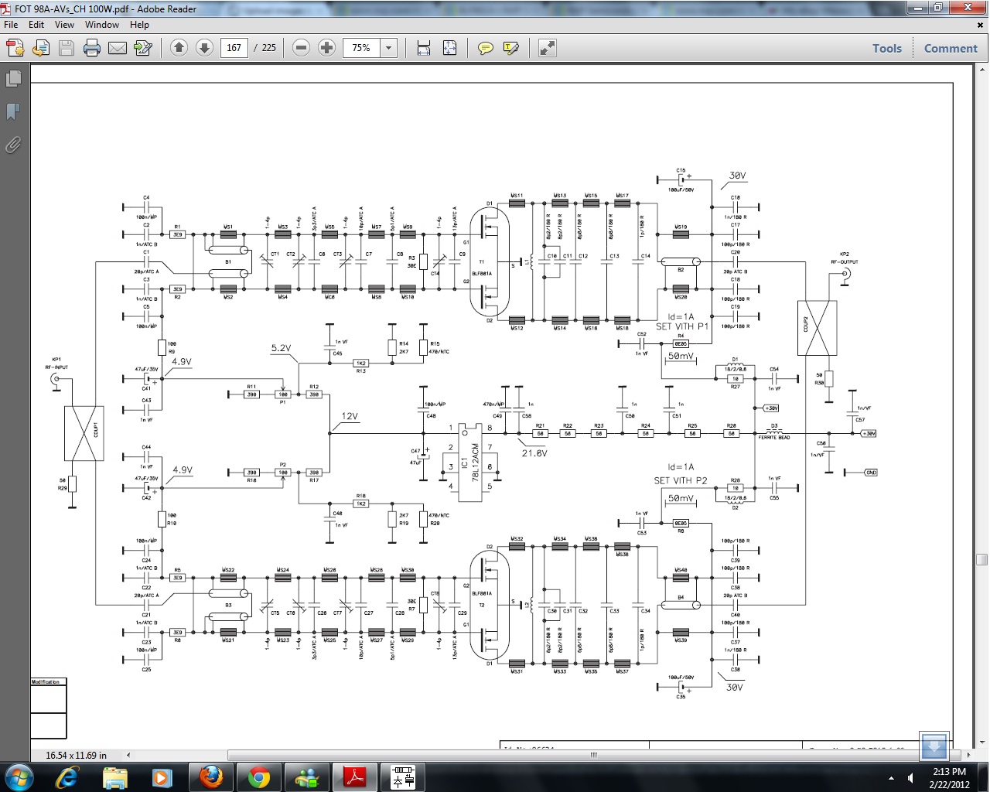The height and width of the screenshot is (792, 990).
Task: Click the Open file toolbar icon
Action: [41, 48]
